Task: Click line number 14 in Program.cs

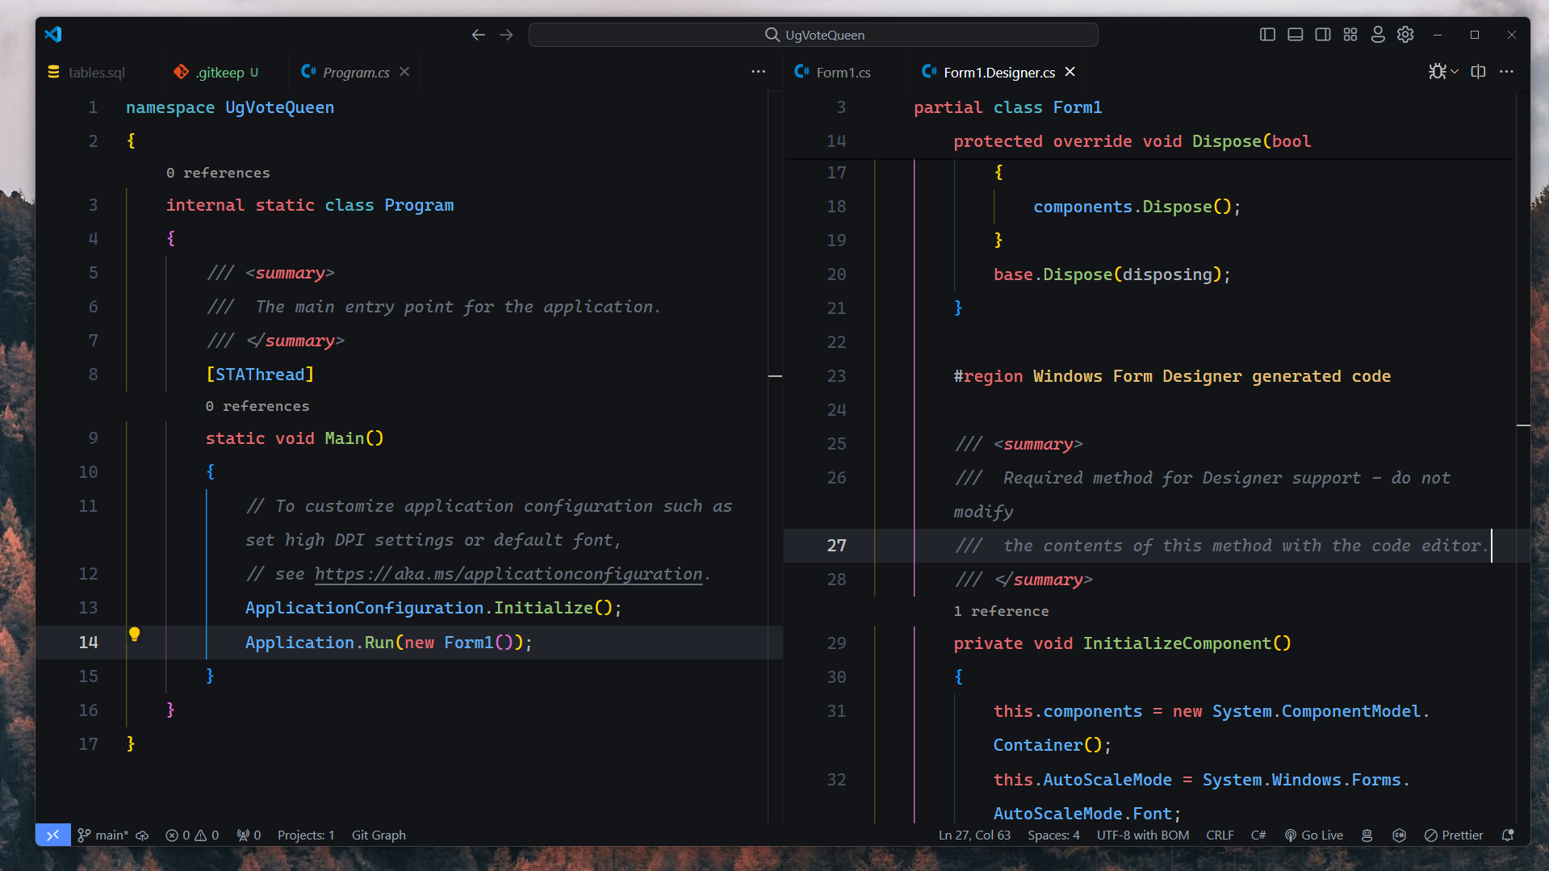Action: coord(89,643)
